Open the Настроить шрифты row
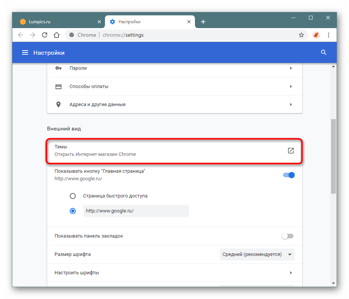The image size is (349, 299). click(175, 273)
